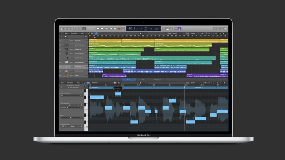Open the editor's View menu
This screenshot has height=160, width=285.
(x=78, y=83)
